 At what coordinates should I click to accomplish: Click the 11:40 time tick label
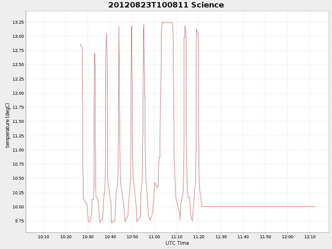pyautogui.click(x=243, y=237)
